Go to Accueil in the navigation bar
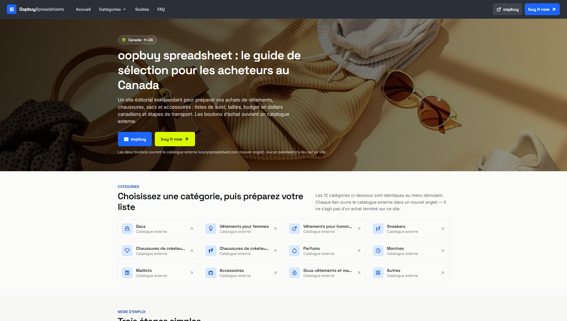567x321 pixels. [x=83, y=9]
